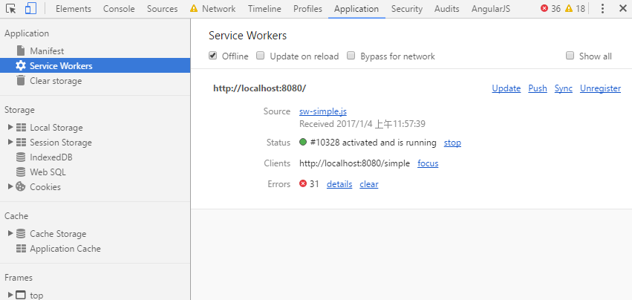The height and width of the screenshot is (300, 632).
Task: Click the Push link
Action: point(538,88)
